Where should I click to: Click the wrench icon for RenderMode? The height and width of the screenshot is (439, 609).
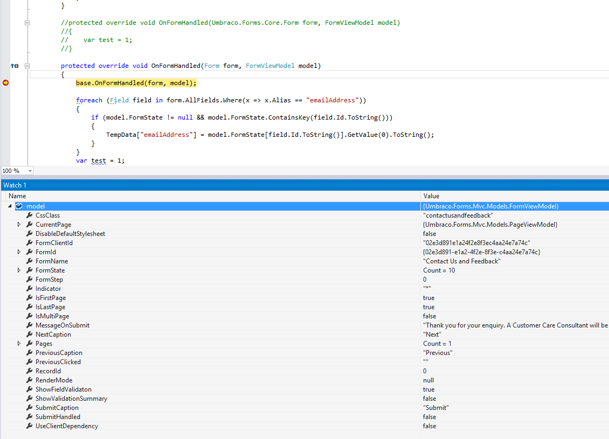29,380
